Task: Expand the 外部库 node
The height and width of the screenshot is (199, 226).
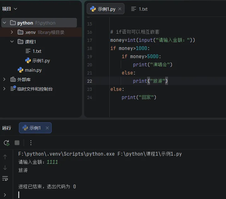Action: click(4, 79)
